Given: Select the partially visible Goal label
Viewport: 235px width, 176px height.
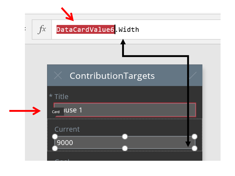Looking at the screenshot, I should click(62, 159).
